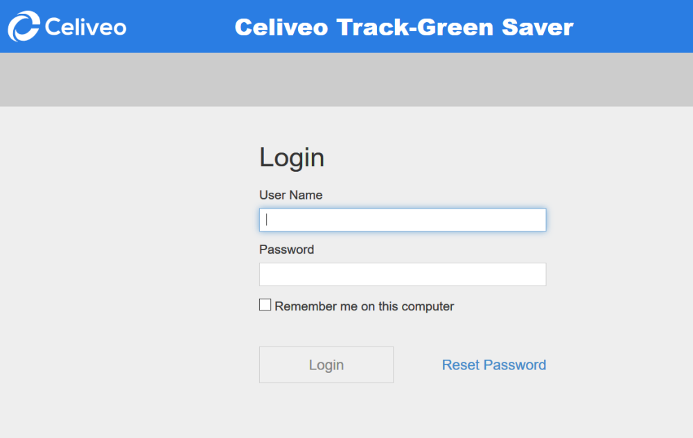This screenshot has width=693, height=438.
Task: Click the empty gray banner strip
Action: (346, 80)
